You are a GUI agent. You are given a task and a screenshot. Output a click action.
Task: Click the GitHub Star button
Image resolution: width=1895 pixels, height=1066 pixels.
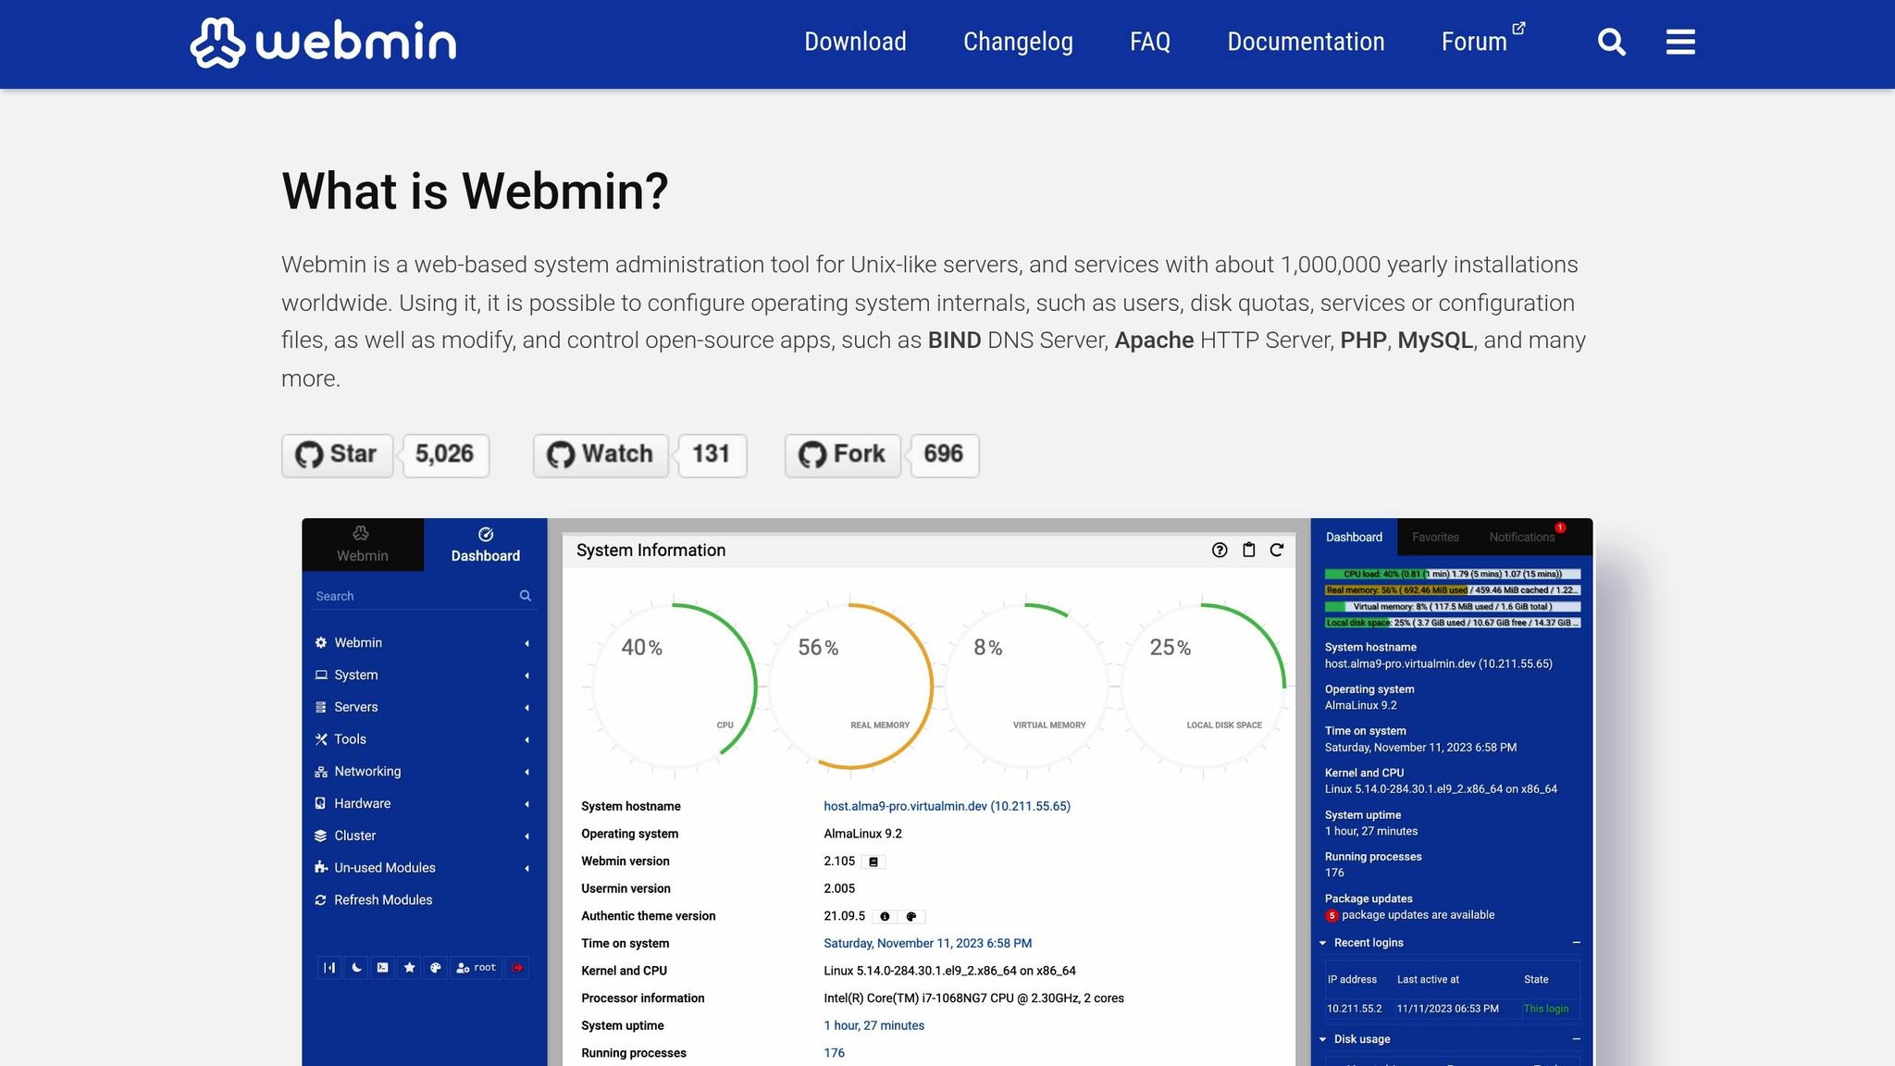tap(337, 454)
